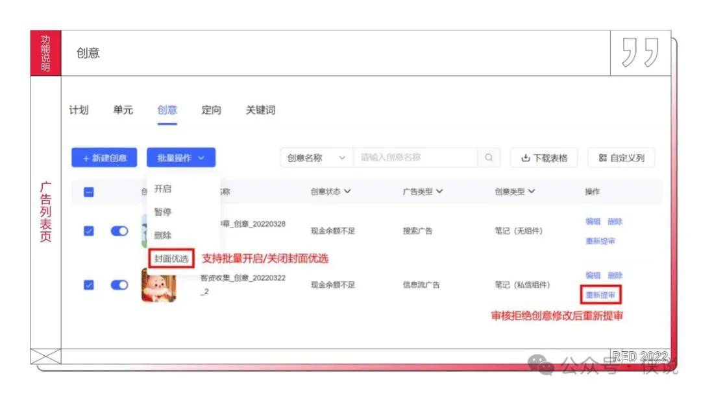
Task: Click the 笔记（无组件）cell
Action: [519, 231]
